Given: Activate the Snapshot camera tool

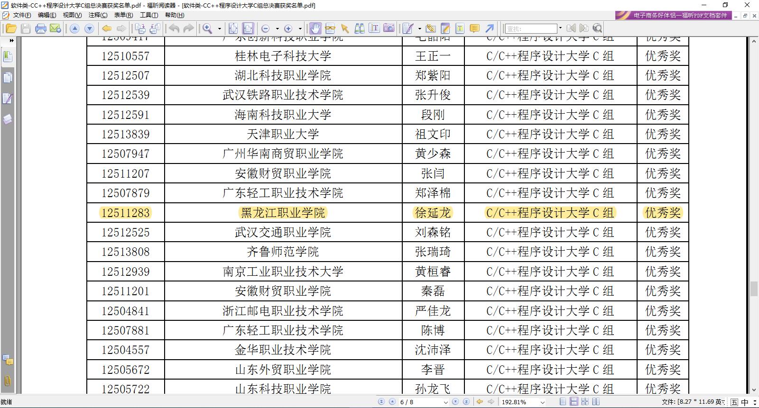Looking at the screenshot, I should click(x=389, y=28).
